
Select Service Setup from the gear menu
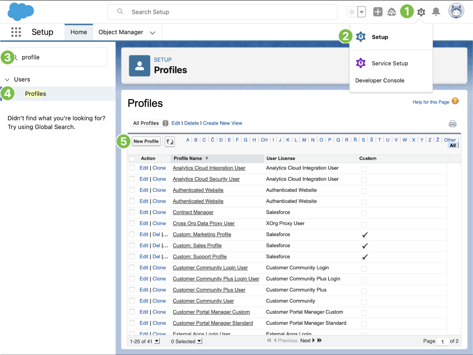click(389, 63)
